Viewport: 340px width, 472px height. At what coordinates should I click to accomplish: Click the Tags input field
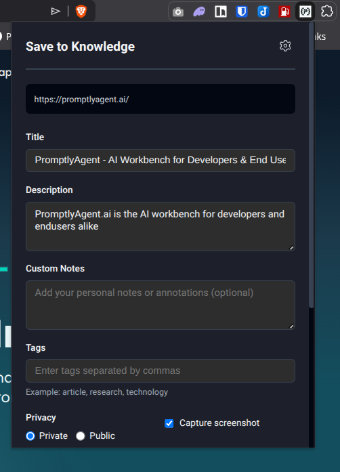[x=161, y=370]
